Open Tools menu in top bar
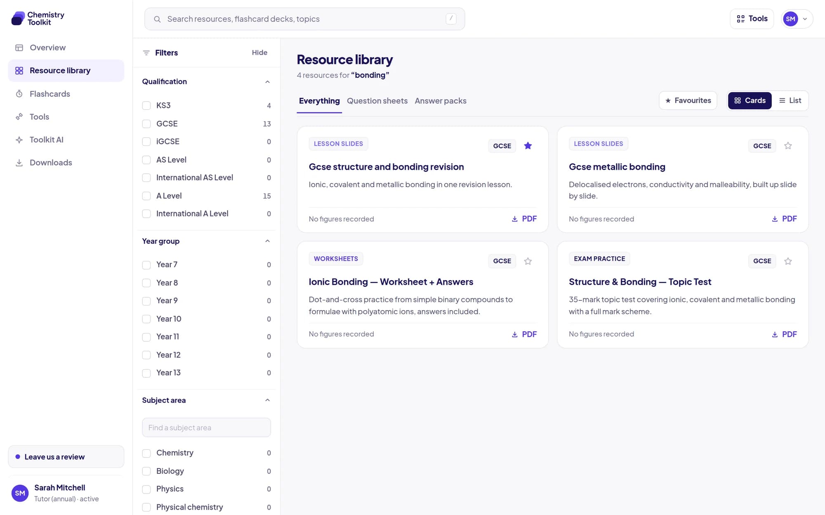This screenshot has width=825, height=515. 752,19
